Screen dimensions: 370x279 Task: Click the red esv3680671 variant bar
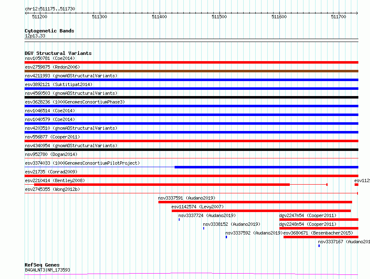pos(321,237)
